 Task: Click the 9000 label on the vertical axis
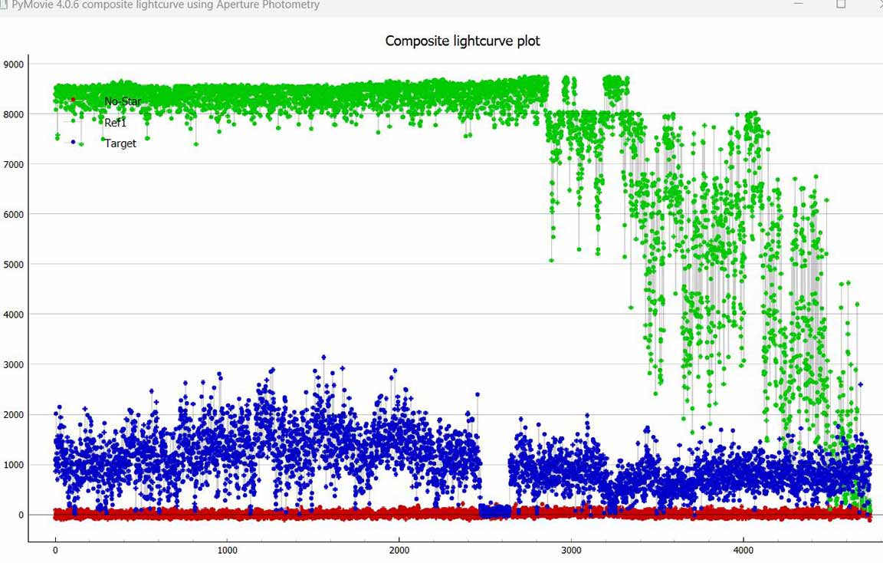click(x=14, y=64)
